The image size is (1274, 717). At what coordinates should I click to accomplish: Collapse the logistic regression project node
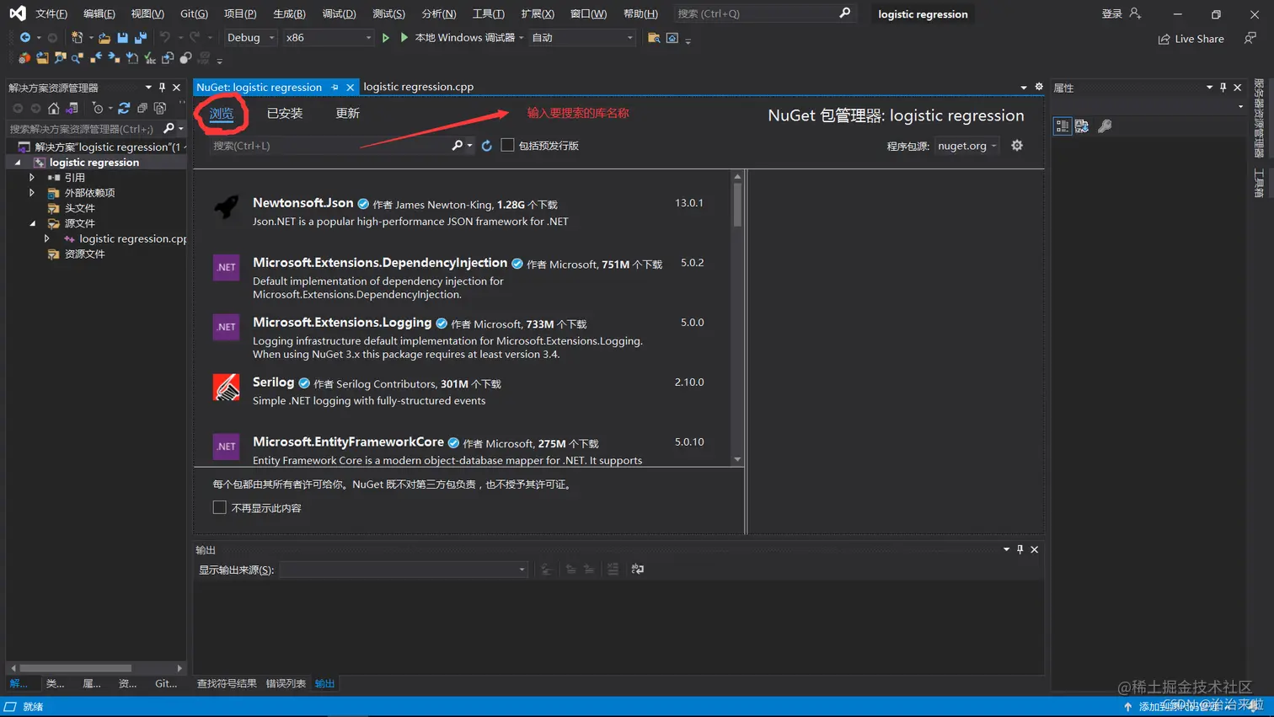(x=18, y=163)
